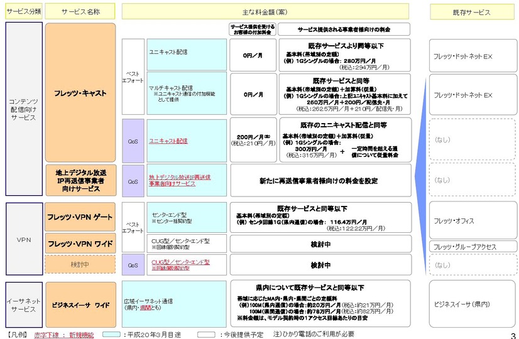Click the orange 地上デジタル放送IP再送信事業者向けサービス box
Image resolution: width=519 pixels, height=339 pixels.
click(x=81, y=181)
